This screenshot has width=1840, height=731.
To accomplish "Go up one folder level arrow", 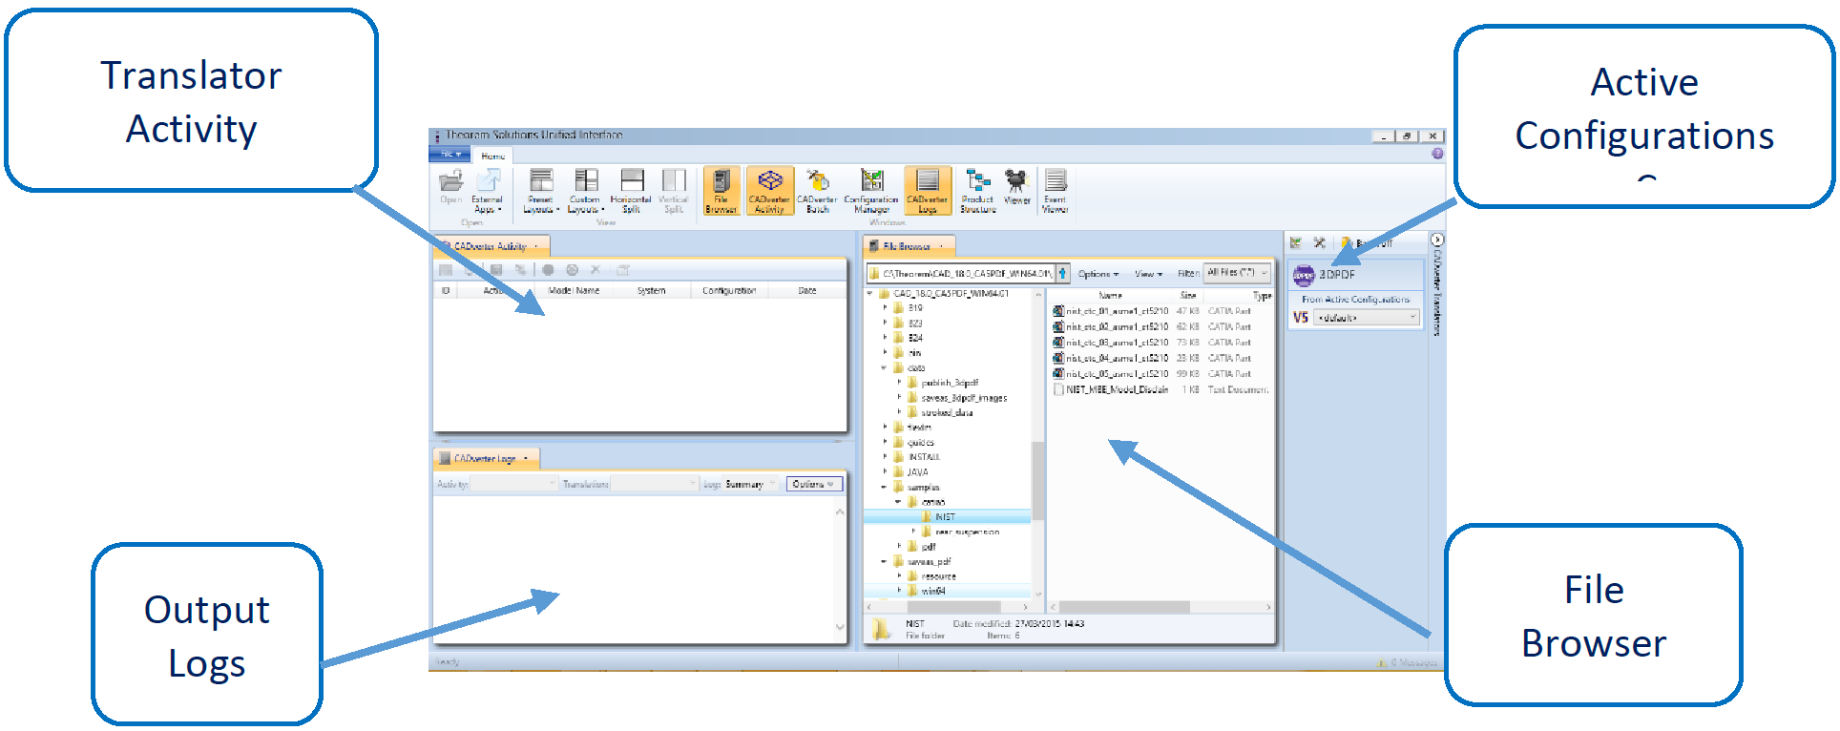I will pyautogui.click(x=1062, y=274).
